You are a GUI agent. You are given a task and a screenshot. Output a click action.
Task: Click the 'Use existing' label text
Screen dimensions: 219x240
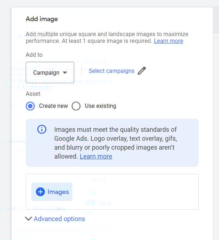coord(100,106)
